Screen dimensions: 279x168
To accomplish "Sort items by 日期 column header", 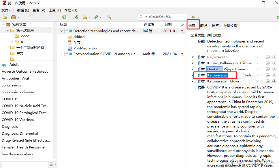I will pyautogui.click(x=170, y=25).
